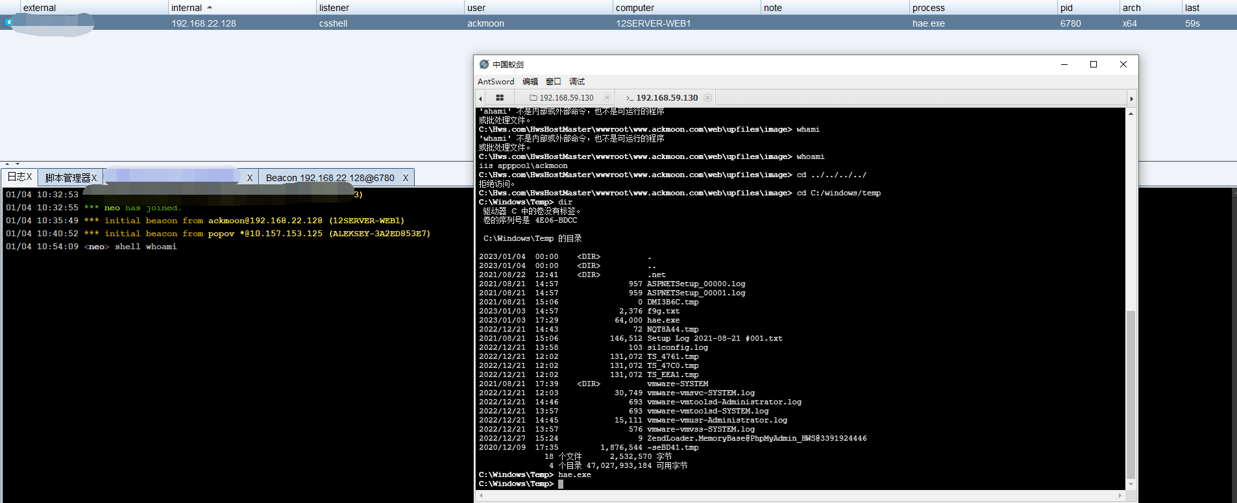Select the x64 arch cell
The height and width of the screenshot is (503, 1237).
tap(1129, 23)
